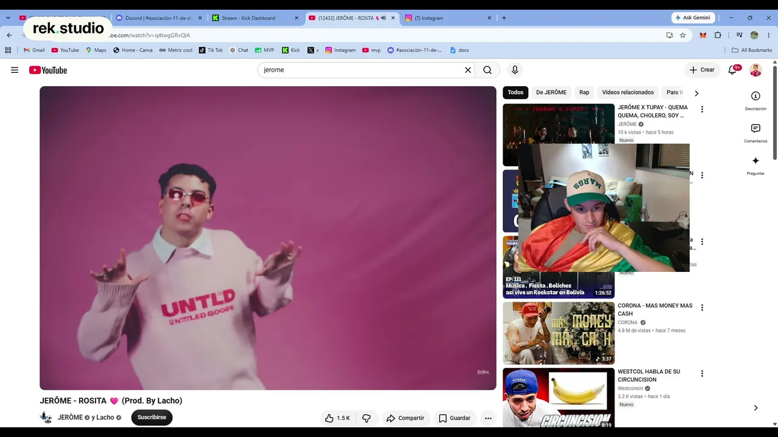Open the Crear menu

(702, 70)
